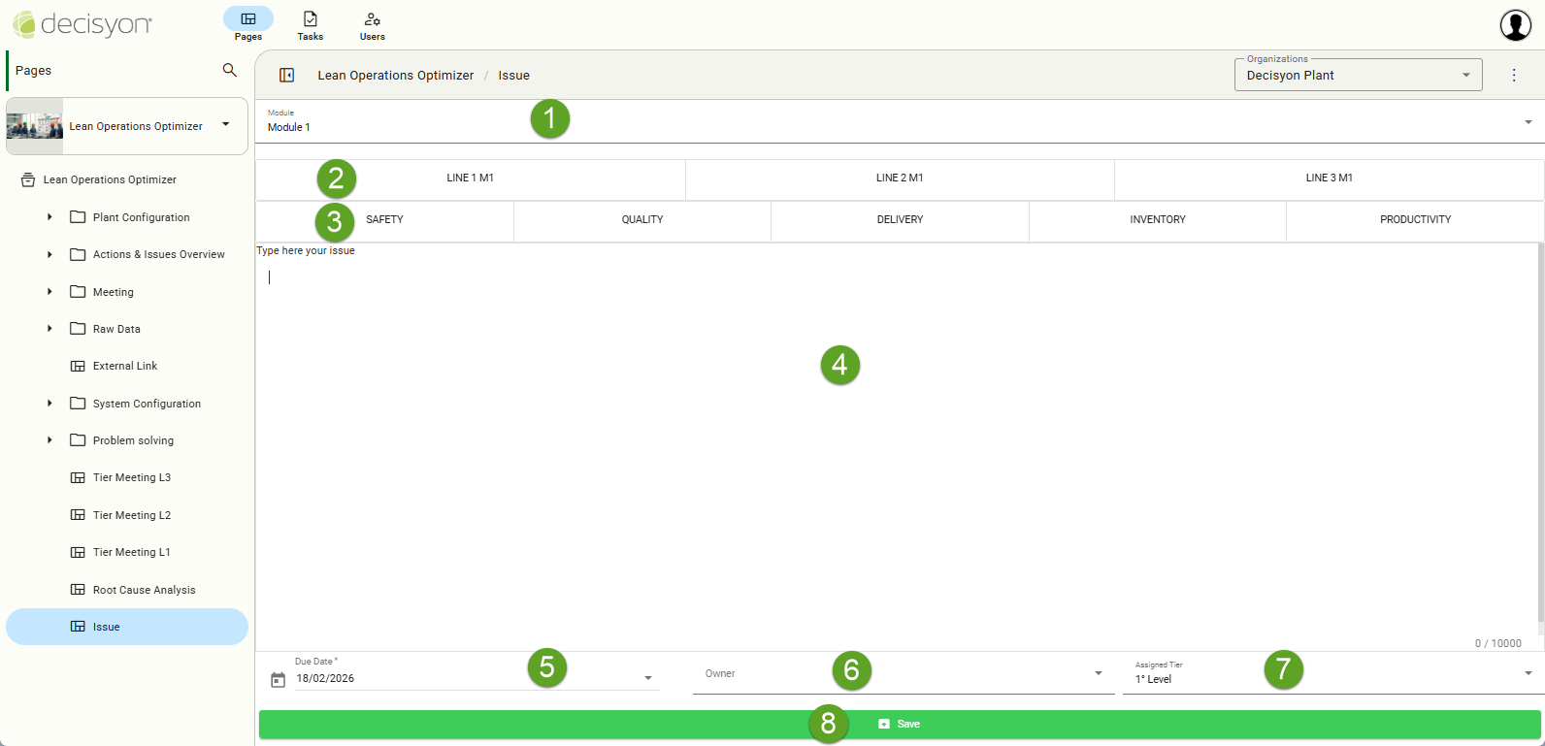Open the Pages icon in top navigation
The width and height of the screenshot is (1545, 746).
point(247,19)
